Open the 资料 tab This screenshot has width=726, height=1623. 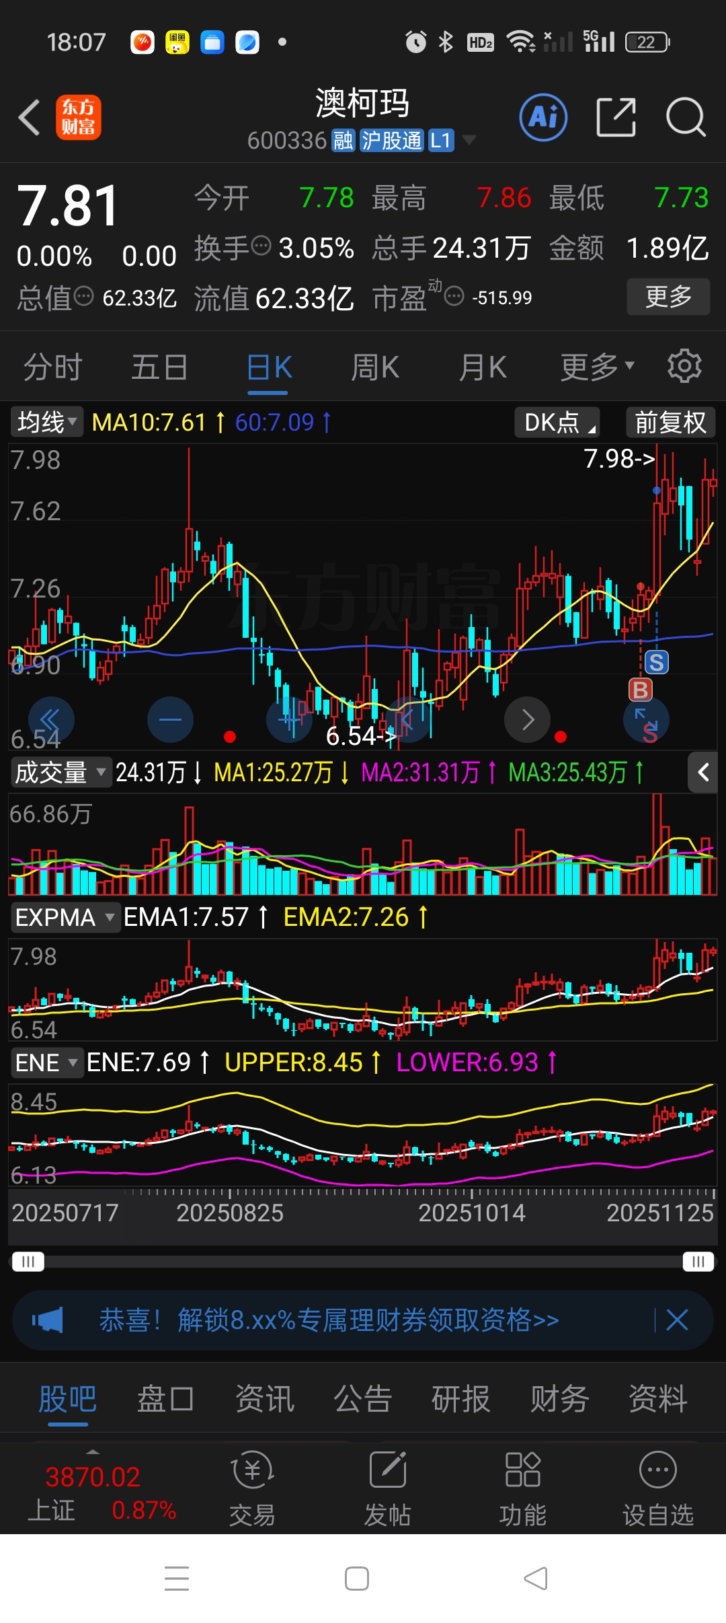657,1399
